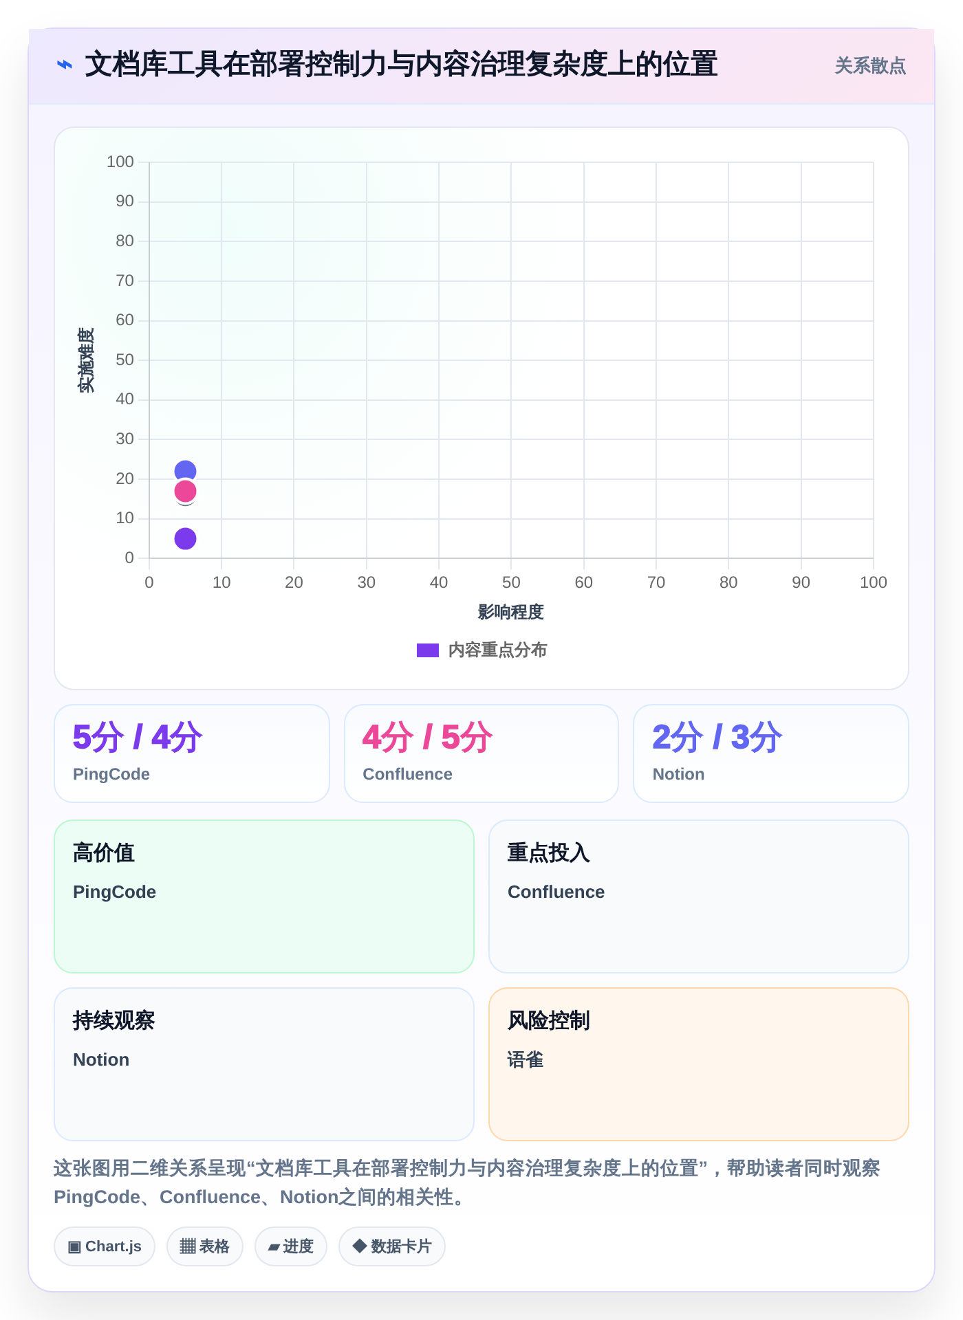Open the 高价值 quadrant card

(x=264, y=896)
